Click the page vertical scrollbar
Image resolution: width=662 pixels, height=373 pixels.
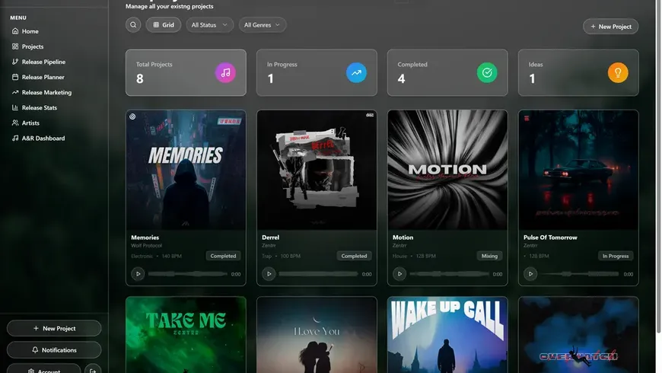[658, 167]
